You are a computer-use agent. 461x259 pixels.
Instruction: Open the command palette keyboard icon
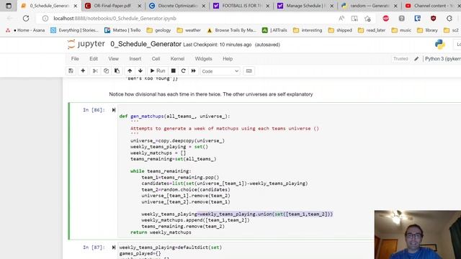[x=249, y=71]
